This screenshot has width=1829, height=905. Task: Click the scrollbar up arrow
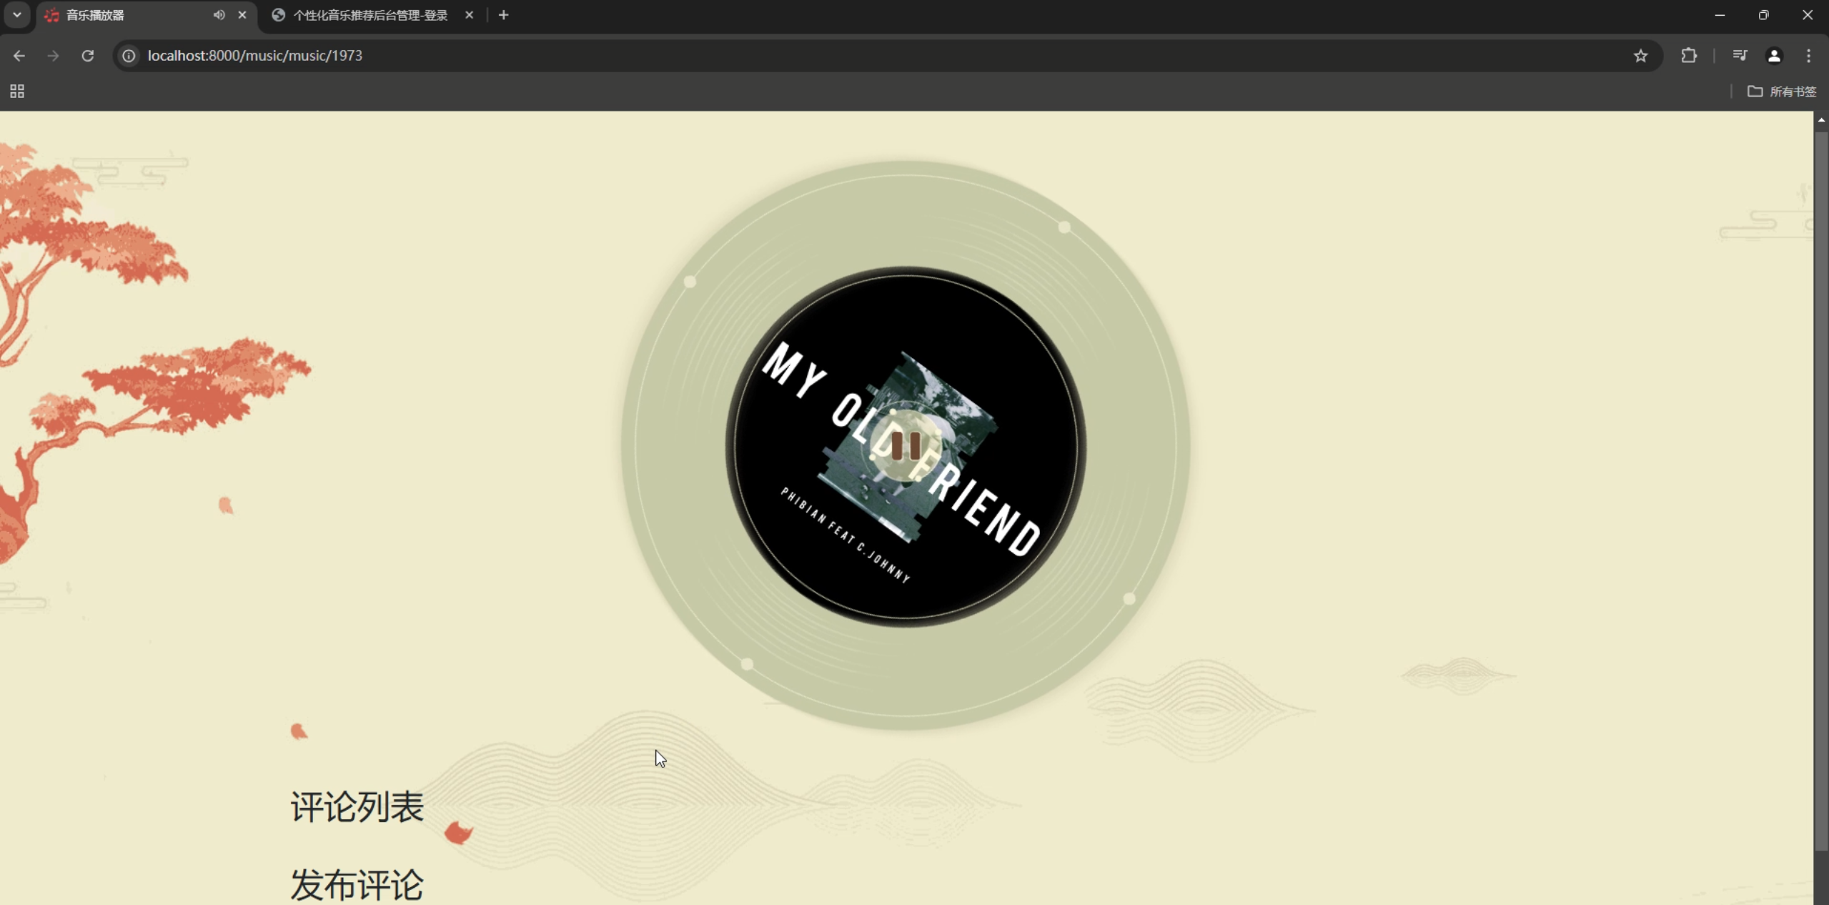[1821, 120]
